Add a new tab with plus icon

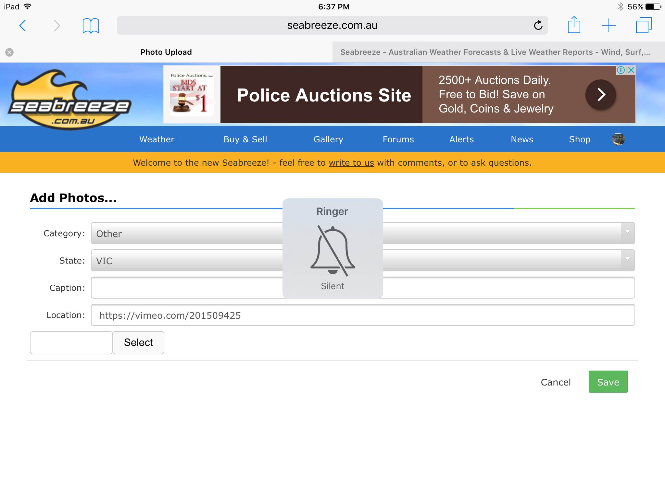(609, 25)
